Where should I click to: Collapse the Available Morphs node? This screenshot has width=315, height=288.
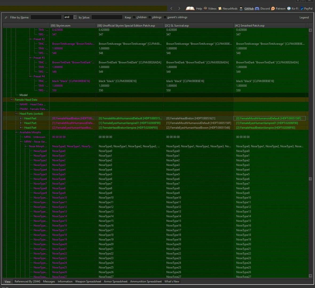[x=16, y=132]
